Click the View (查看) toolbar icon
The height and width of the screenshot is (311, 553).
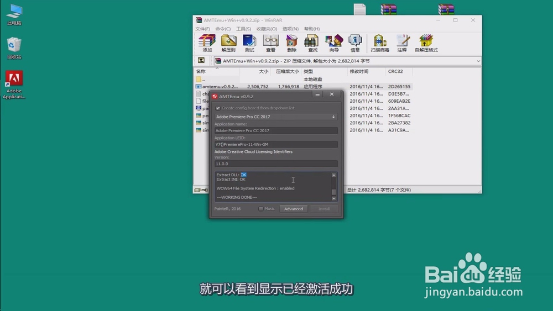pos(270,43)
